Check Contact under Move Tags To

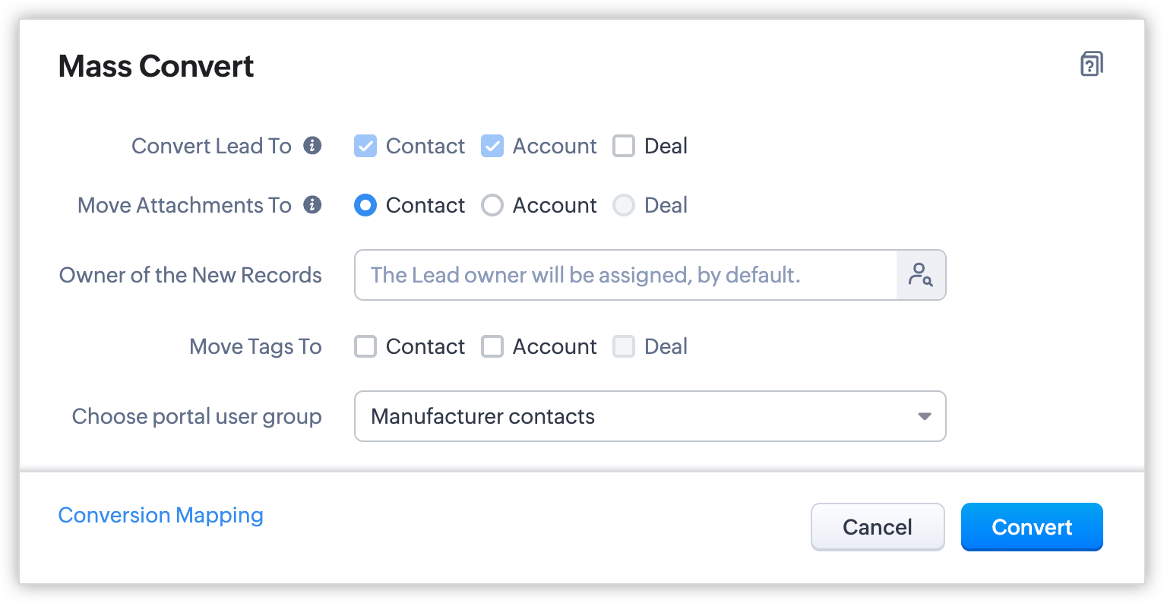[x=365, y=346]
